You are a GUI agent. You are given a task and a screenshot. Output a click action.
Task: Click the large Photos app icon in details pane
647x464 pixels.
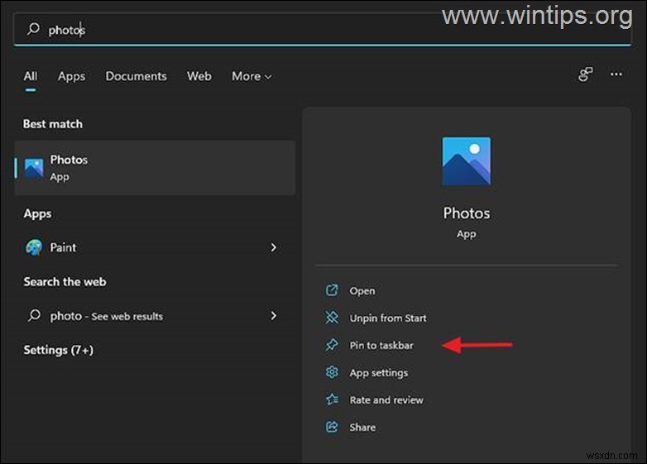tap(467, 161)
